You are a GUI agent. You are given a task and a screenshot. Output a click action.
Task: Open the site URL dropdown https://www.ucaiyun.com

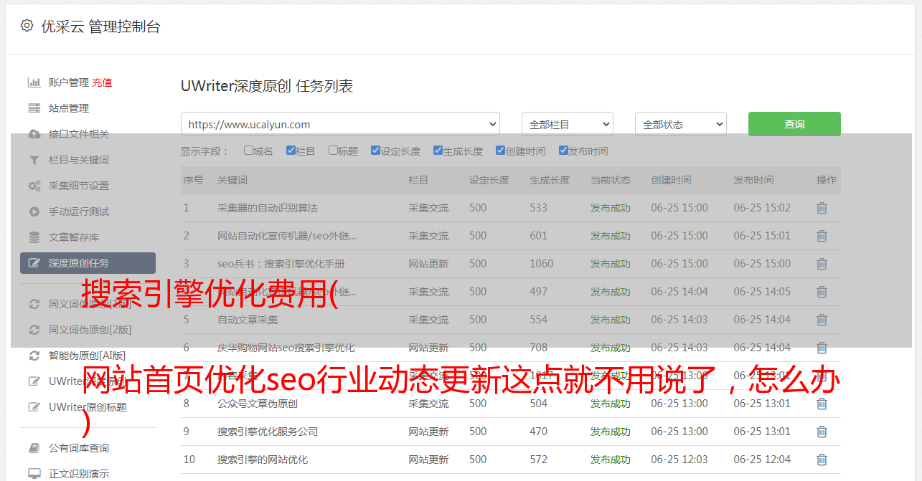(x=340, y=124)
